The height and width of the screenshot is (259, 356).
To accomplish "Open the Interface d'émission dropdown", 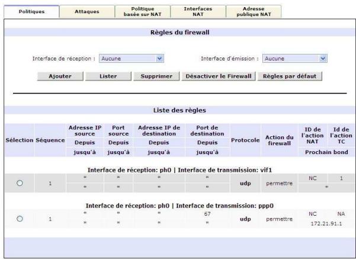I will 295,59.
